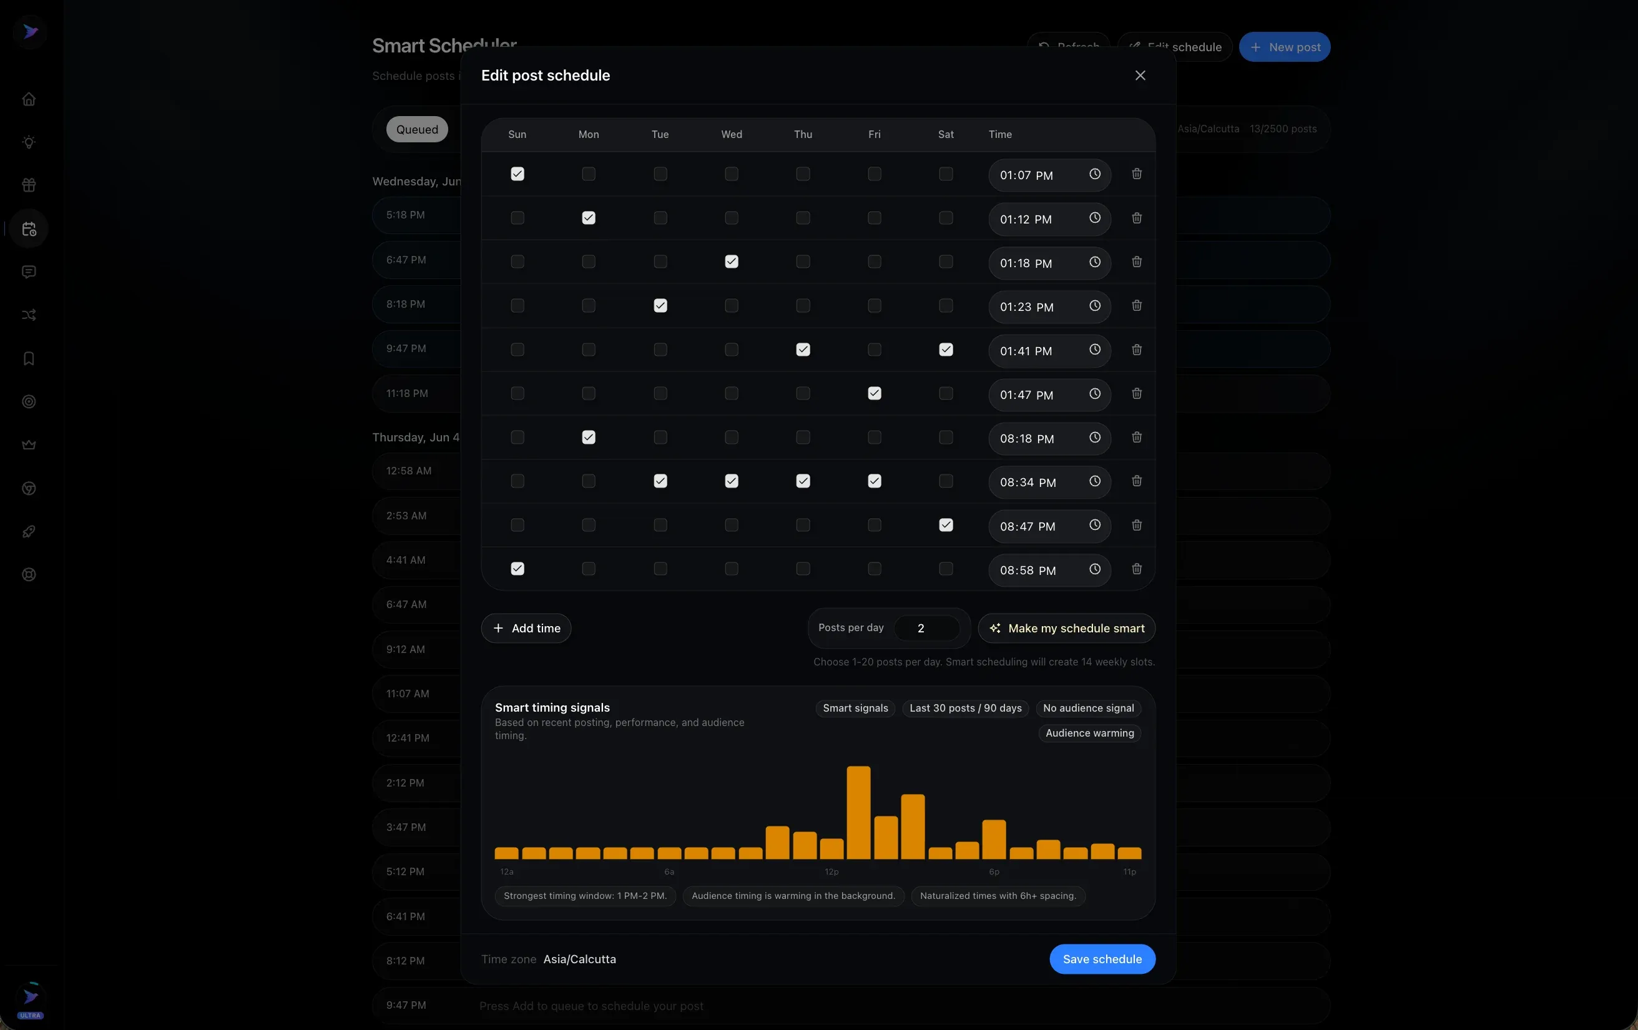The width and height of the screenshot is (1638, 1030).
Task: Open the shuffle icon in sidebar
Action: click(29, 315)
